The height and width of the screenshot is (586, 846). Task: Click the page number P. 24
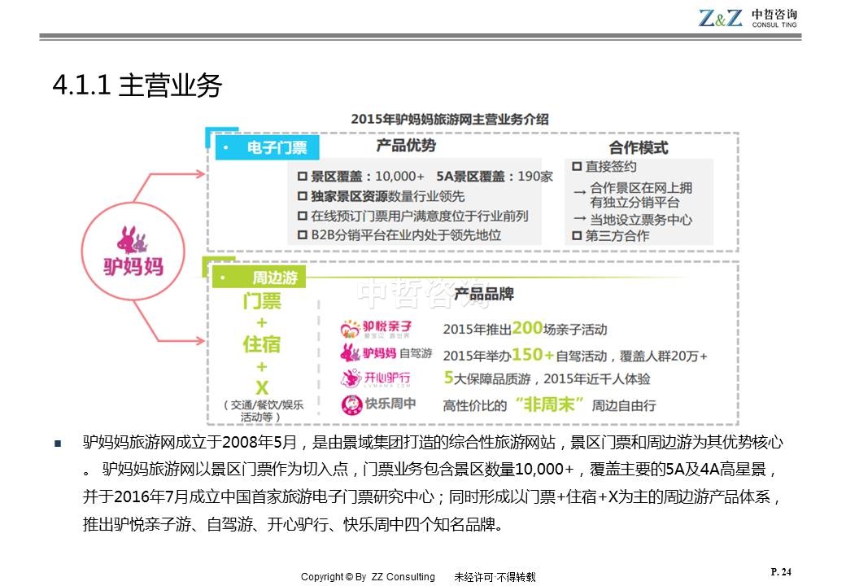pos(780,572)
